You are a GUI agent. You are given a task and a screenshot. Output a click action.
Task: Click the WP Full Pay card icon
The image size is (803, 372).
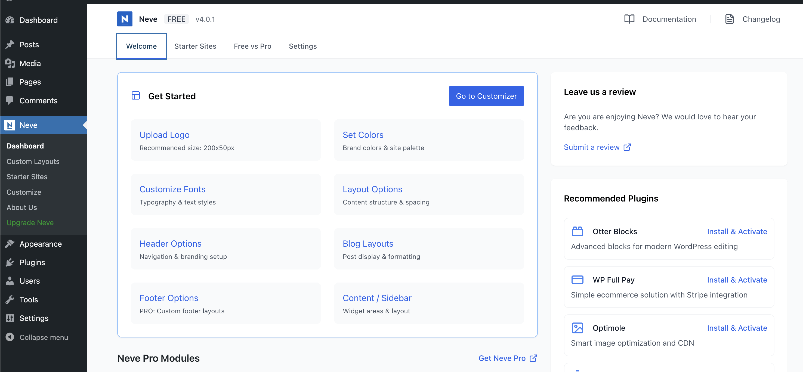click(x=577, y=280)
